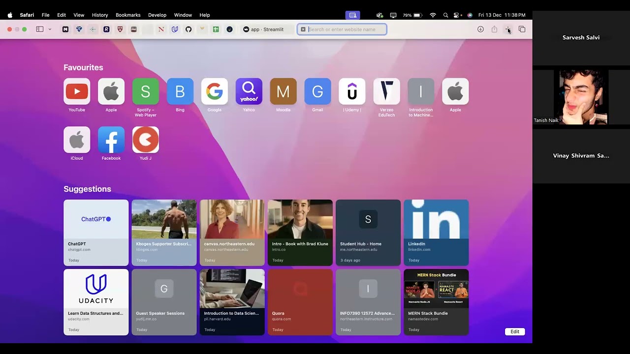Open the Window menu
Viewport: 630px width, 354px height.
pos(183,15)
